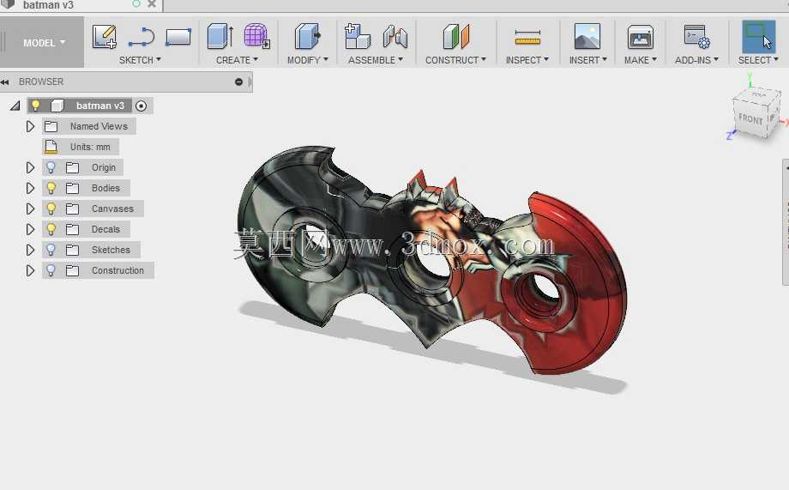Click the Scripts and Add-Ins icon
This screenshot has height=490, width=789.
pyautogui.click(x=697, y=36)
